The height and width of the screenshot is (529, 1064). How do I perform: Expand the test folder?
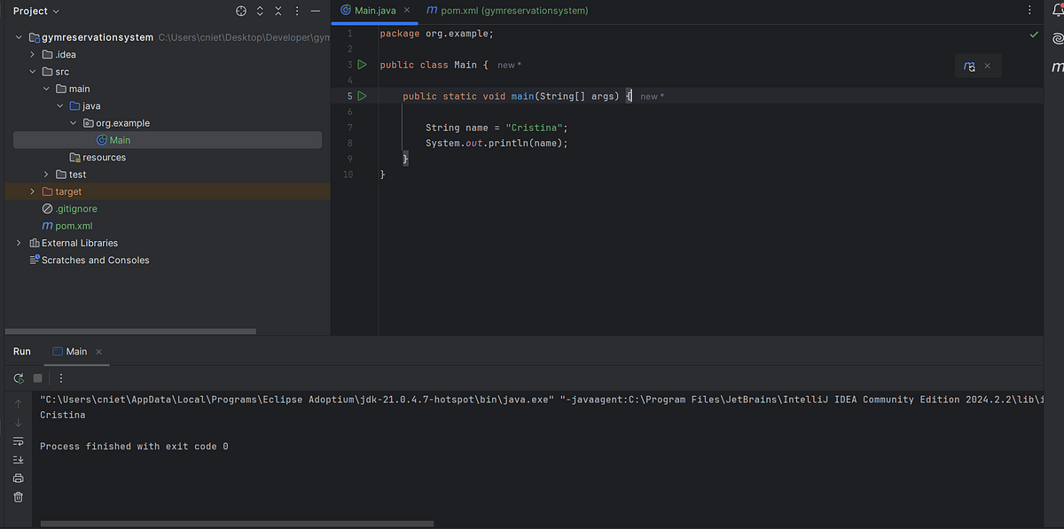(45, 174)
